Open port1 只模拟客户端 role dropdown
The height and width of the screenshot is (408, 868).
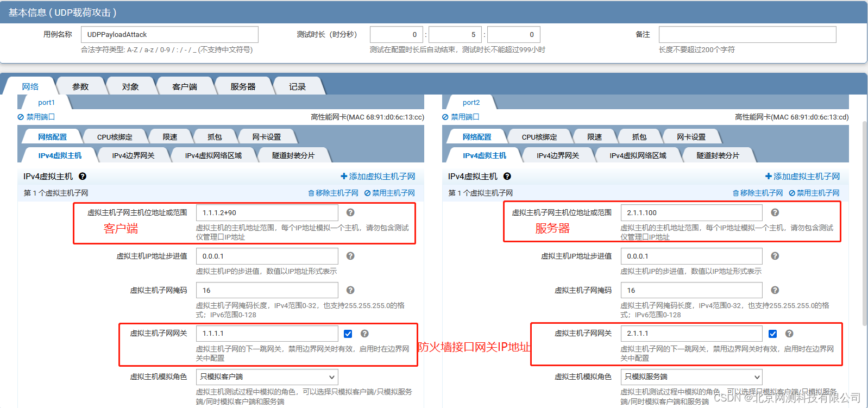point(267,376)
